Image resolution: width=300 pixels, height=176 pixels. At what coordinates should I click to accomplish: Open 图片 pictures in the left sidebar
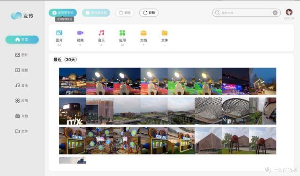click(22, 55)
